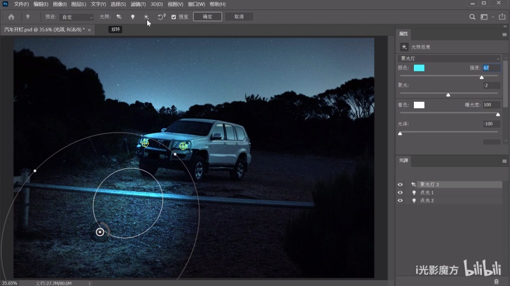
Task: Click the Home icon in options bar
Action: point(11,17)
